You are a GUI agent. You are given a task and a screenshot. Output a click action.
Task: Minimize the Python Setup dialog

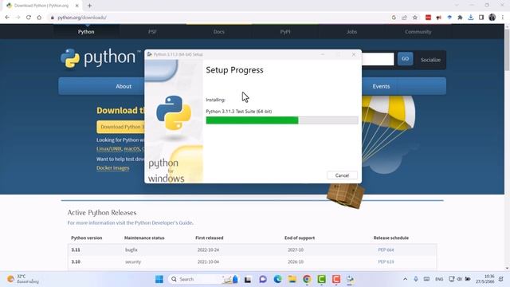pyautogui.click(x=322, y=54)
